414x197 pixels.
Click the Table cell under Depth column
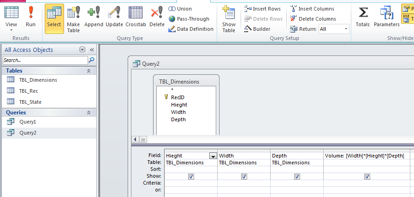coord(297,163)
